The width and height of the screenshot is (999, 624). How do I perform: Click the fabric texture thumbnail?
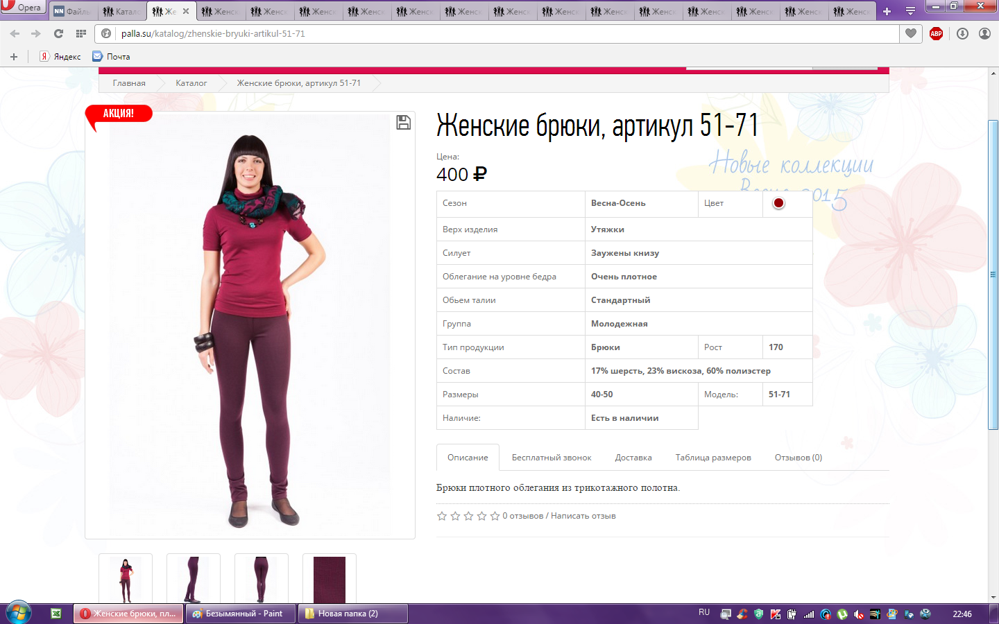click(329, 580)
